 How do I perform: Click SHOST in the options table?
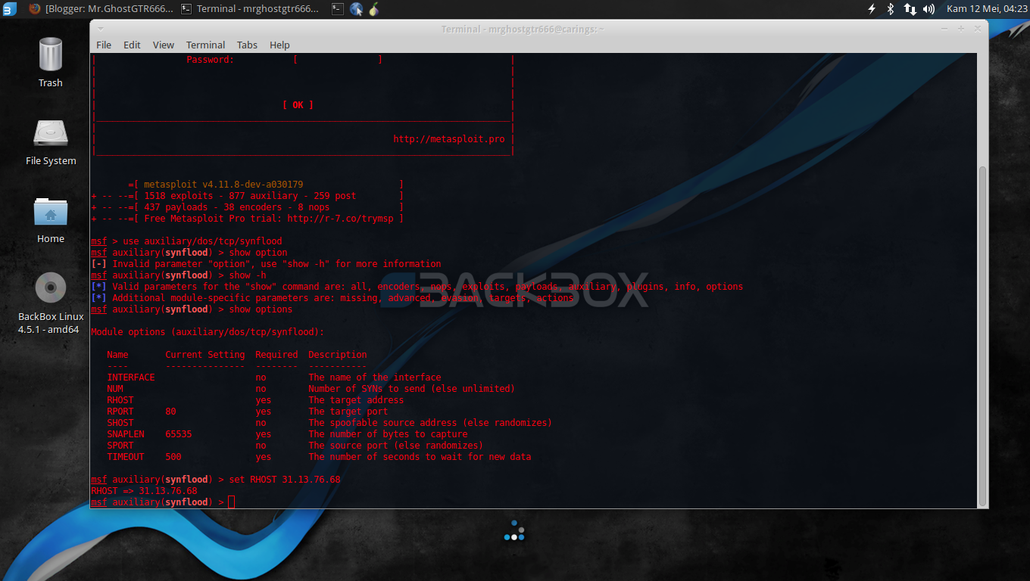tap(120, 423)
